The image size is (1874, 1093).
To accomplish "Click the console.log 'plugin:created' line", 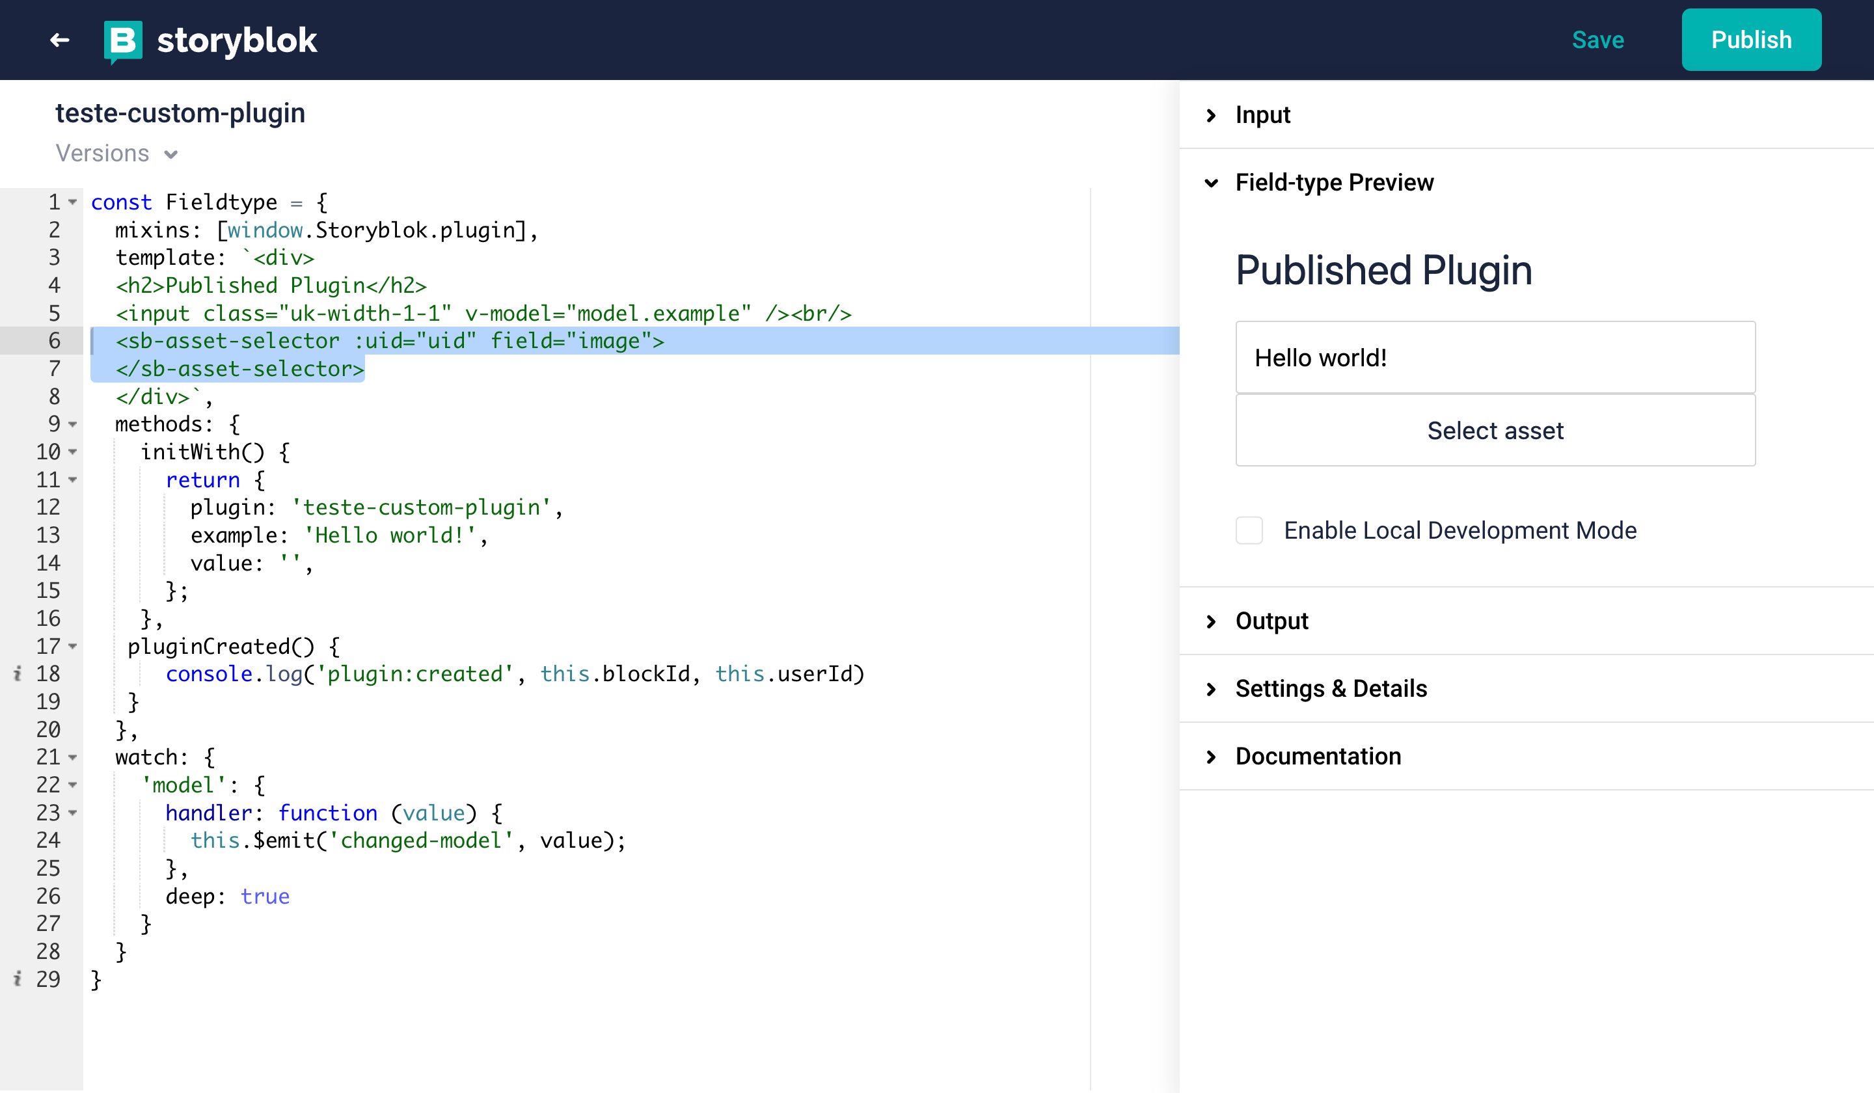I will coord(515,675).
